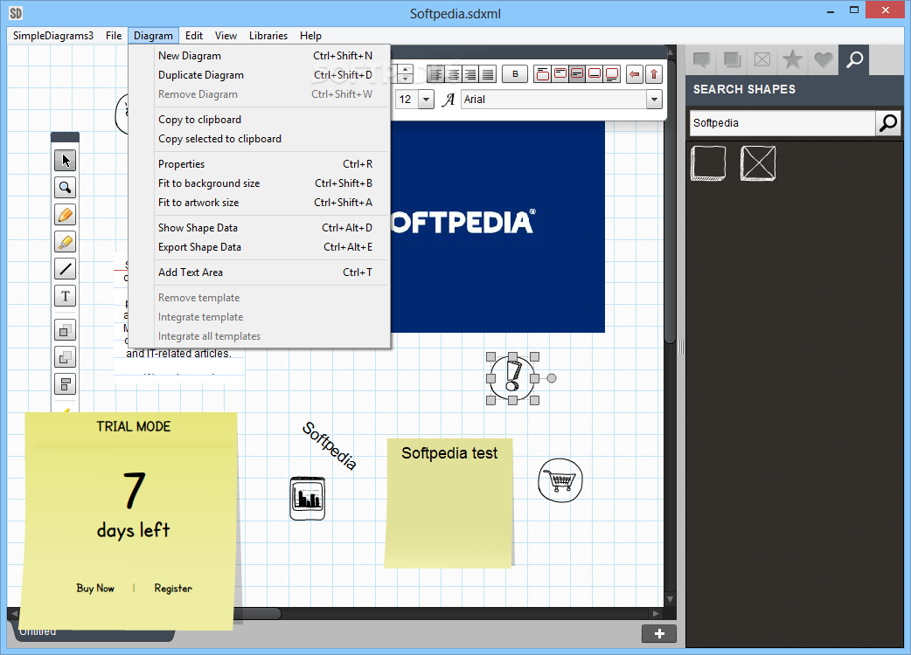
Task: Open the Edit menu
Action: tap(194, 36)
